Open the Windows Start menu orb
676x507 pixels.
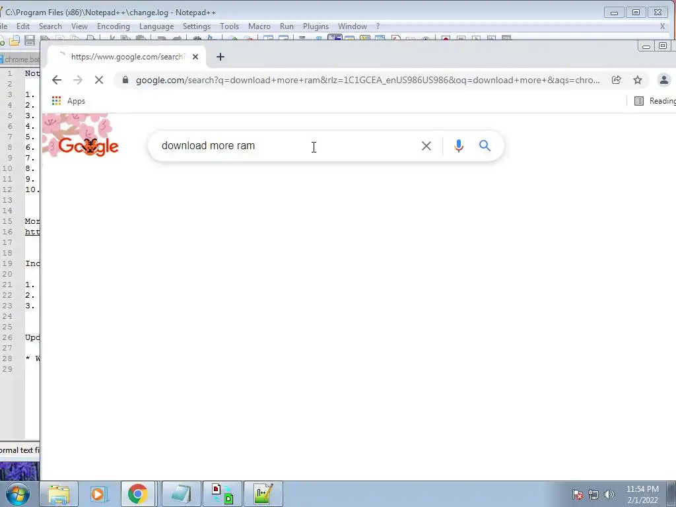point(17,494)
